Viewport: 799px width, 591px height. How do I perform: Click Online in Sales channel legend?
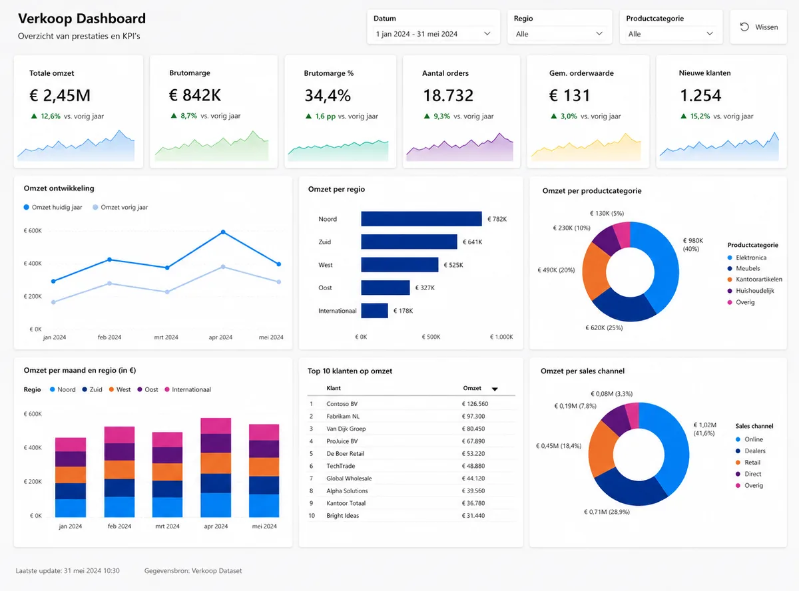(x=749, y=439)
